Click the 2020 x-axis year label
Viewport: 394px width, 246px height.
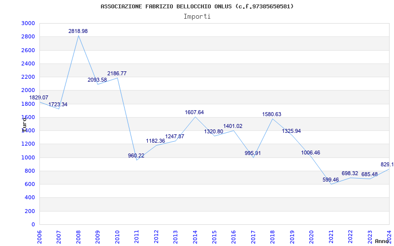tap(312, 236)
